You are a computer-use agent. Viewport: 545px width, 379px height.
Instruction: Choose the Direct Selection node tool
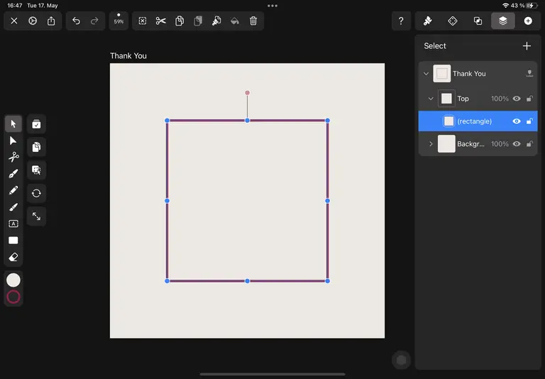[x=13, y=141]
